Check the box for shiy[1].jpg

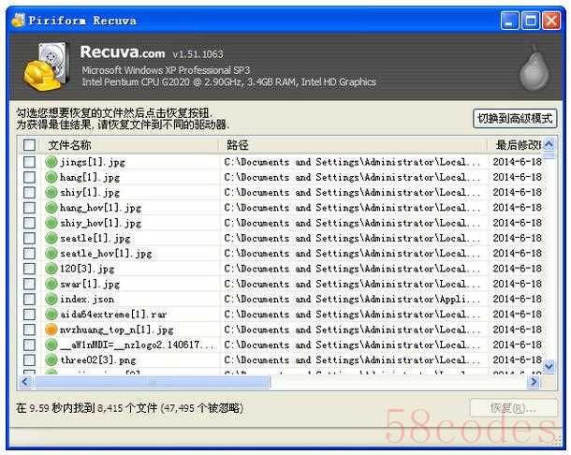(x=29, y=192)
